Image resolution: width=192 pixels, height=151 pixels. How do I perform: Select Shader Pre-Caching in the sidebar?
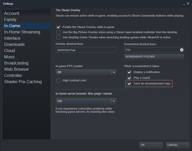coord(23,82)
